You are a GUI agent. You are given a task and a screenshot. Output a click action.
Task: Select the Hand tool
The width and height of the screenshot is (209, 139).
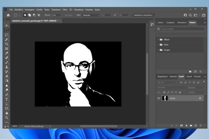pos(7,113)
